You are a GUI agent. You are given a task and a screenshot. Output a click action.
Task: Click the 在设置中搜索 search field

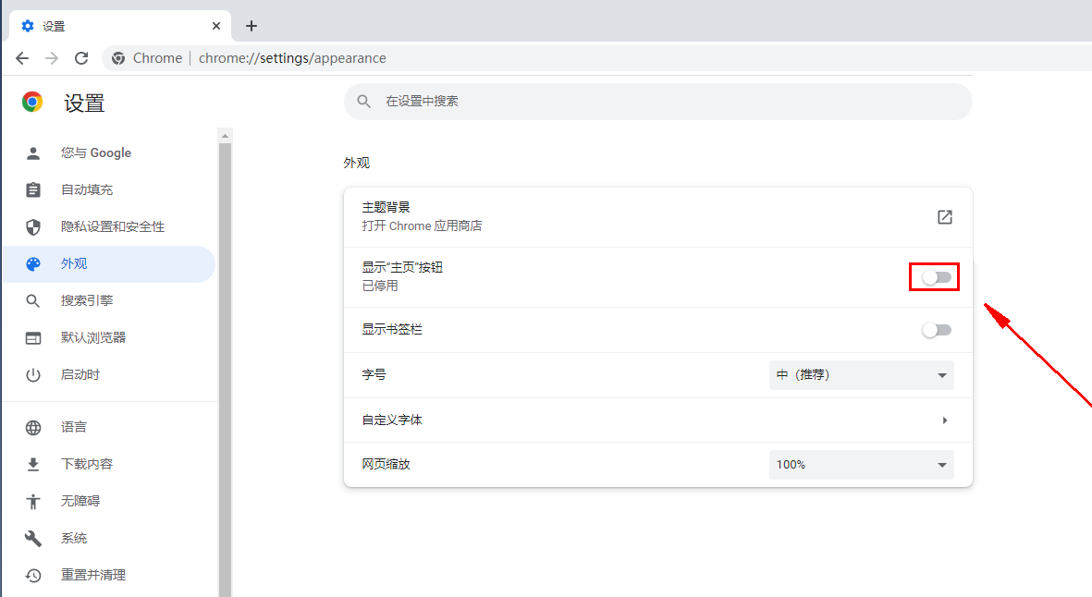(x=656, y=102)
